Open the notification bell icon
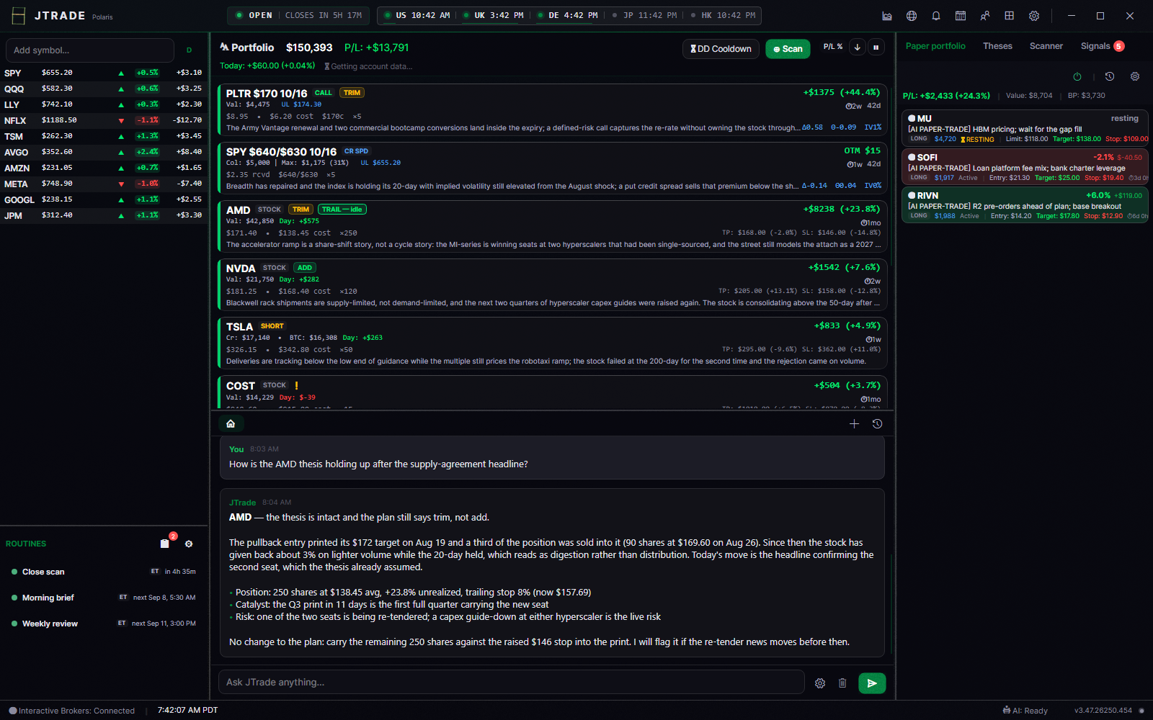1153x720 pixels. (x=936, y=16)
